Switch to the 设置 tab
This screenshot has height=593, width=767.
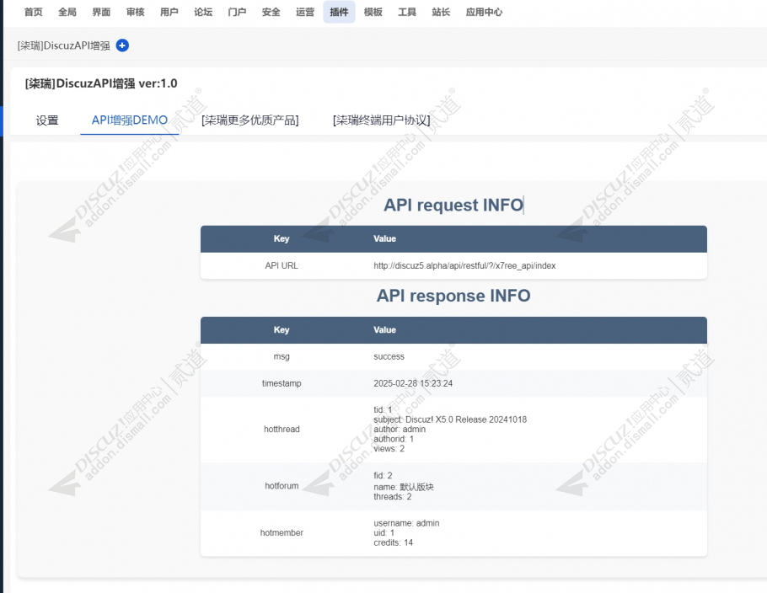coord(47,120)
